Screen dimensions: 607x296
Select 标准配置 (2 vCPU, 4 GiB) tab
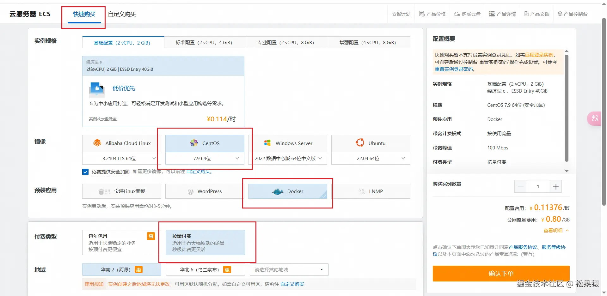click(x=205, y=42)
